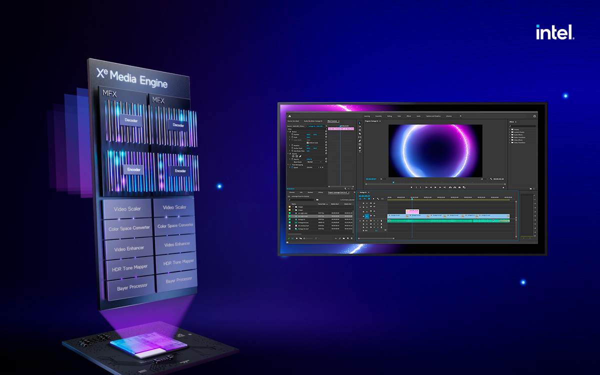Open the Audio Clip Mixer tab
The height and width of the screenshot is (375, 600).
pyautogui.click(x=313, y=121)
